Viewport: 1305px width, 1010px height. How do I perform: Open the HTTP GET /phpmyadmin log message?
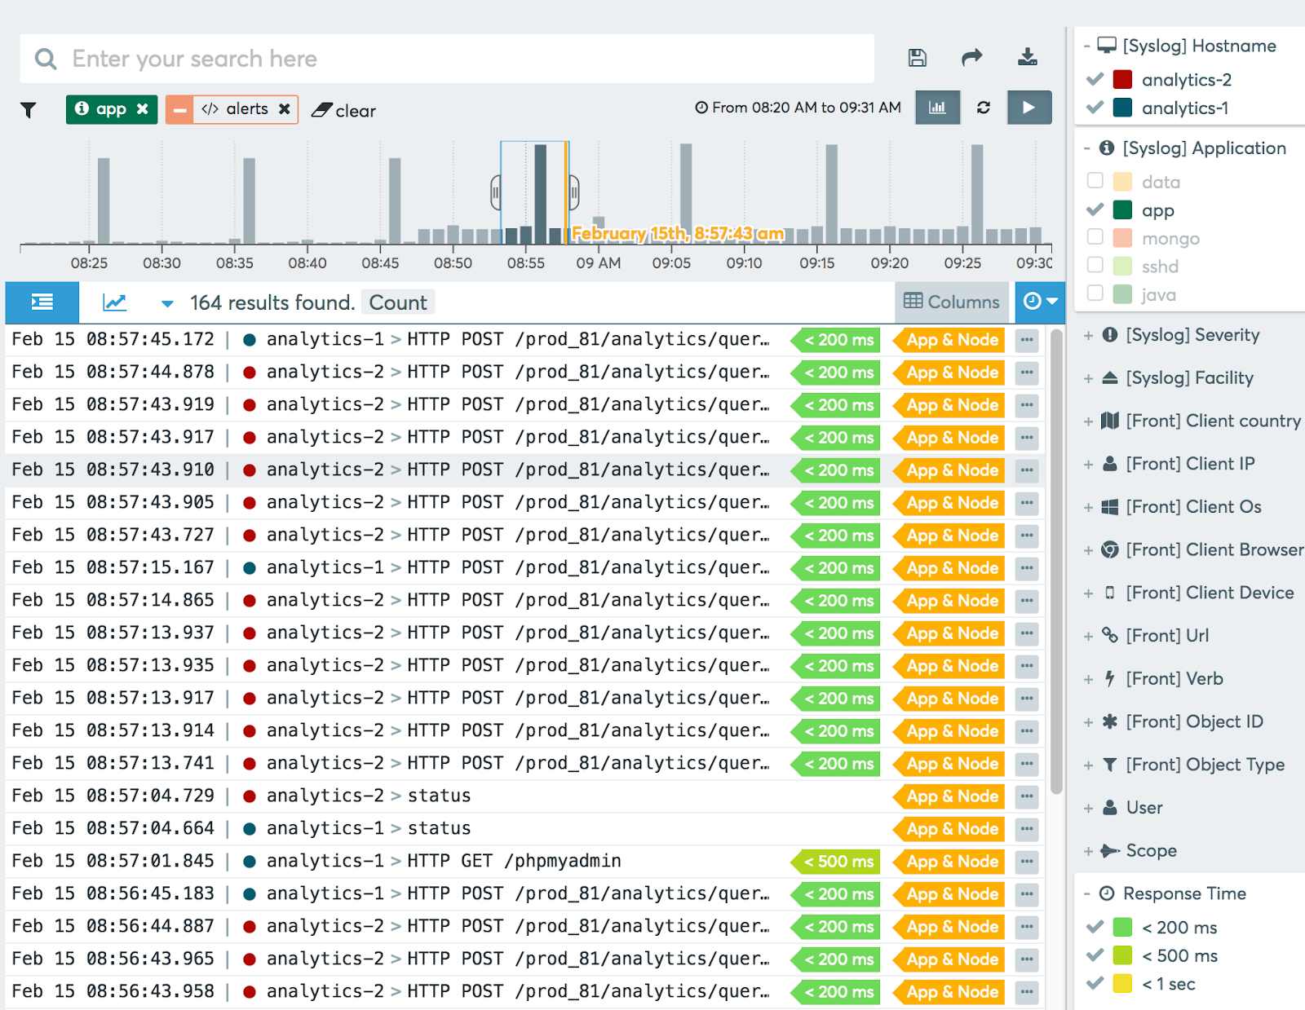coord(514,861)
